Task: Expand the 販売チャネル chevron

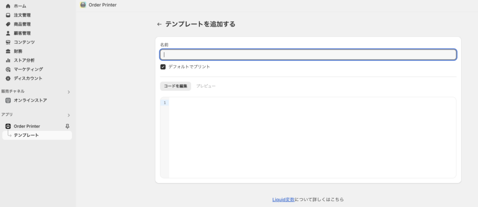Action: pyautogui.click(x=69, y=92)
